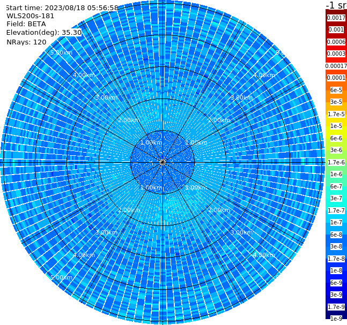This screenshot has width=347, height=325.
Task: Click the '-1 sr' units label above colorbar
Action: point(337,5)
